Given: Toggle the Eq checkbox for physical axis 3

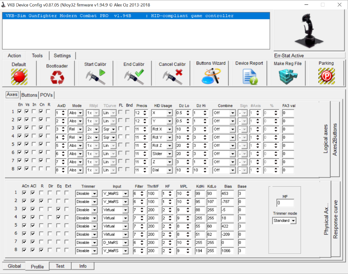Looking at the screenshot, I should (x=58, y=209).
